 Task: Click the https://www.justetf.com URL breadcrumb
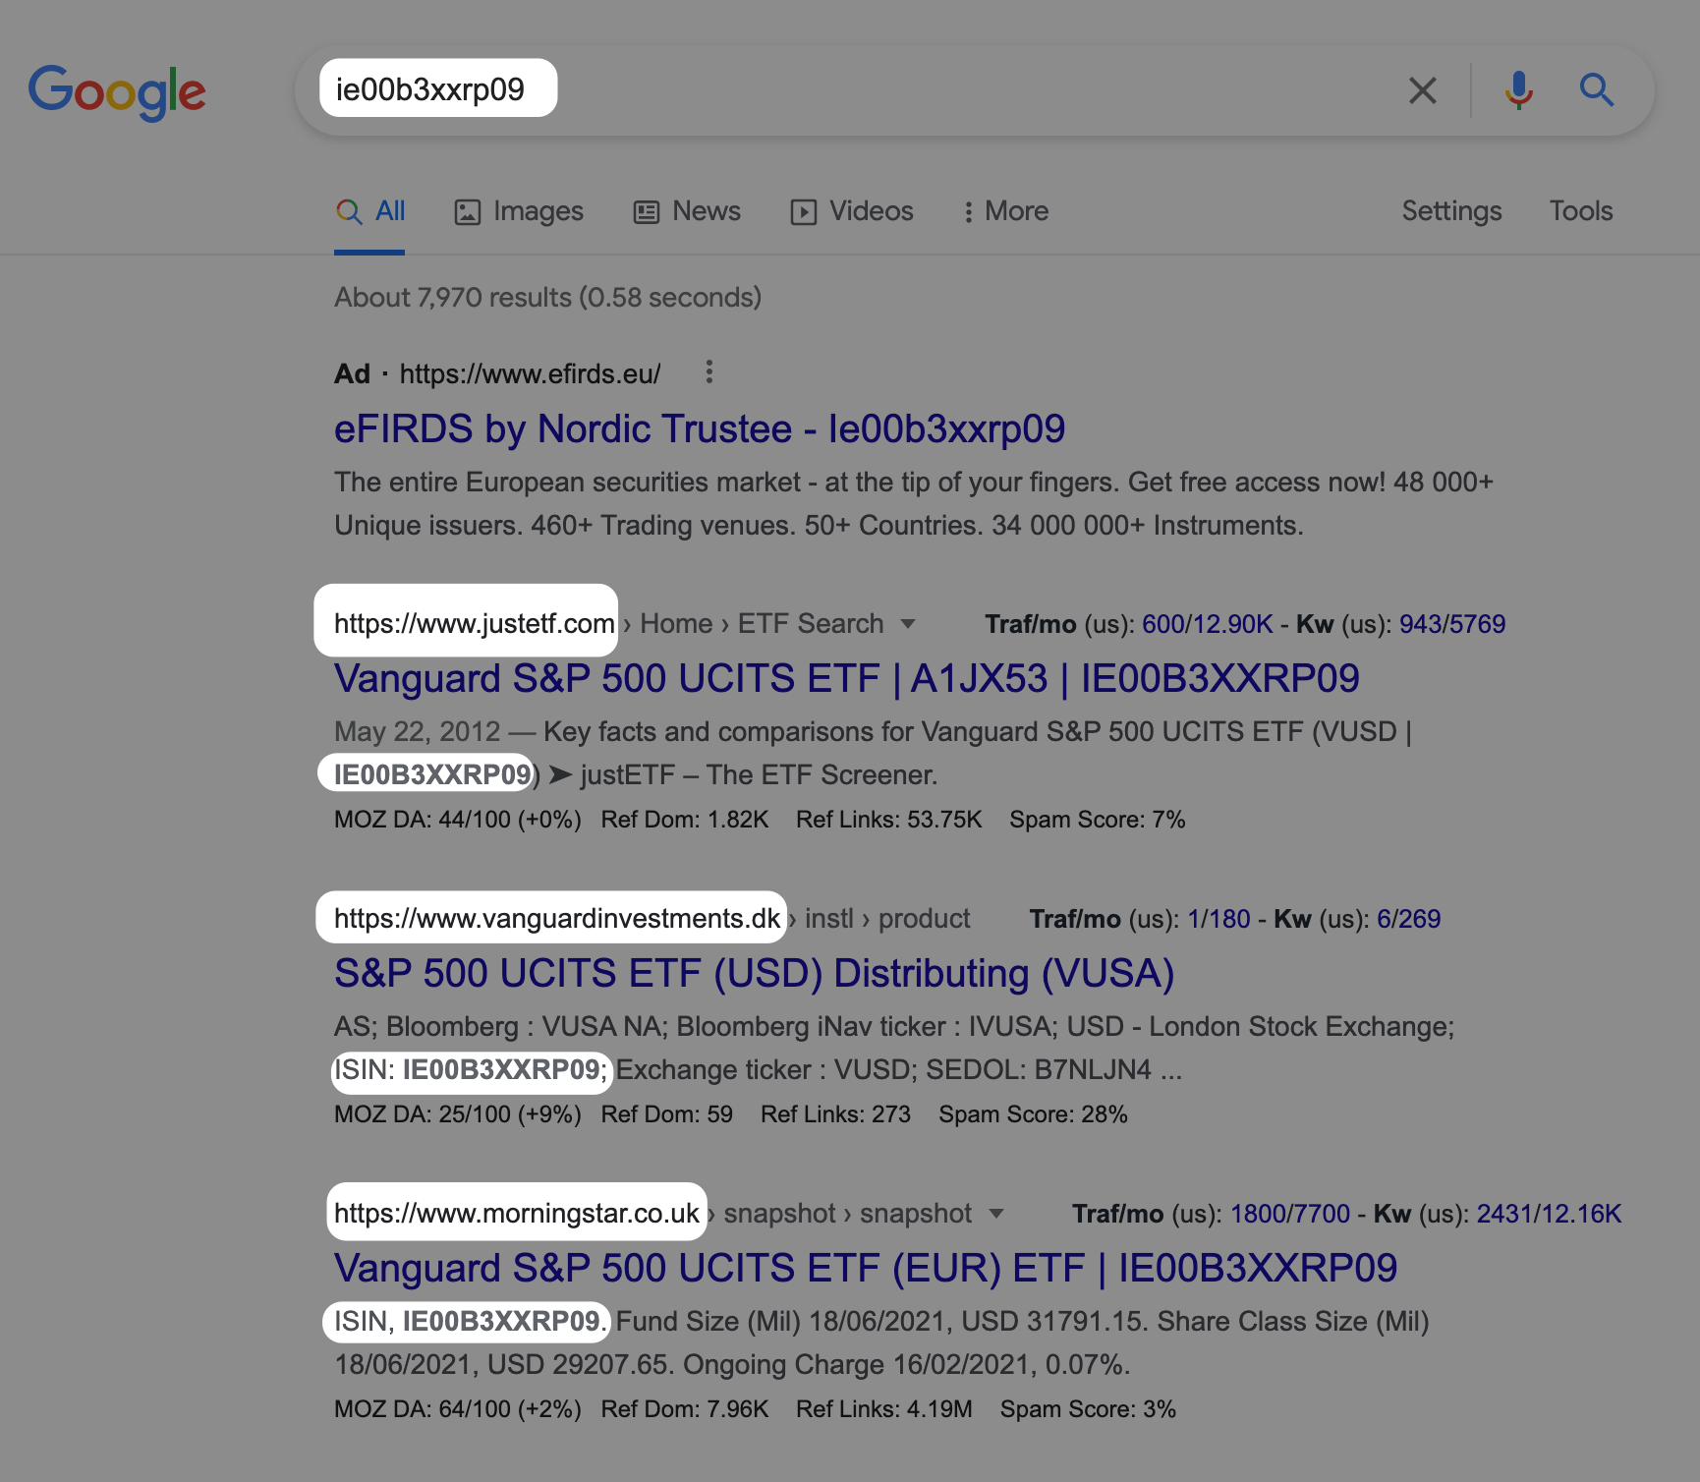tap(475, 624)
